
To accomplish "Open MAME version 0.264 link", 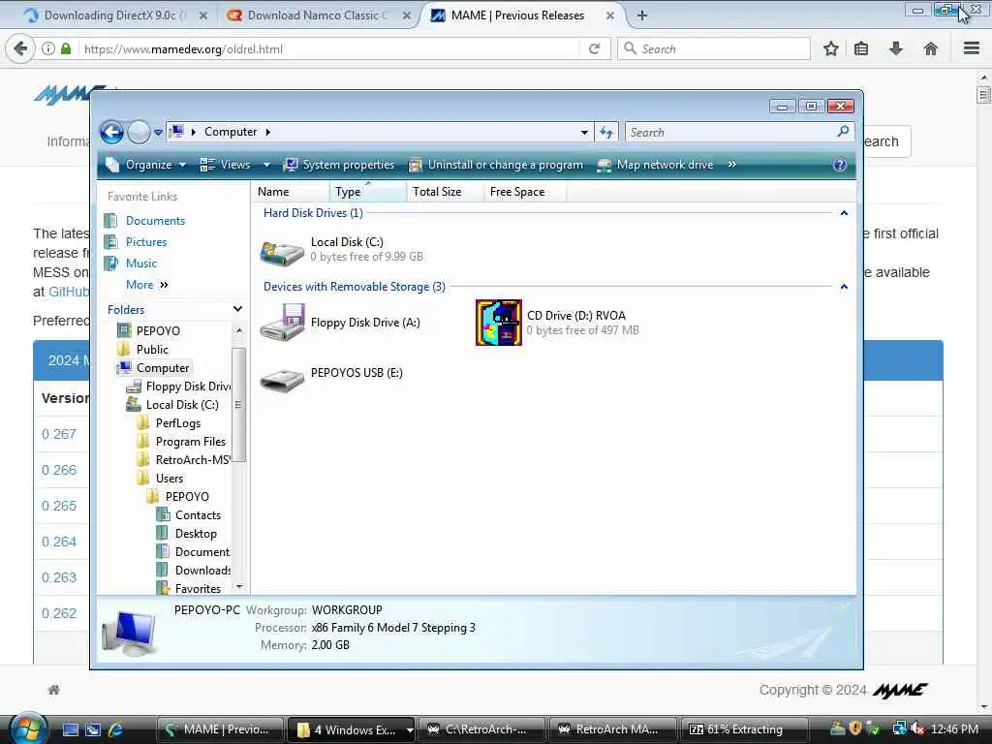I will coord(59,542).
